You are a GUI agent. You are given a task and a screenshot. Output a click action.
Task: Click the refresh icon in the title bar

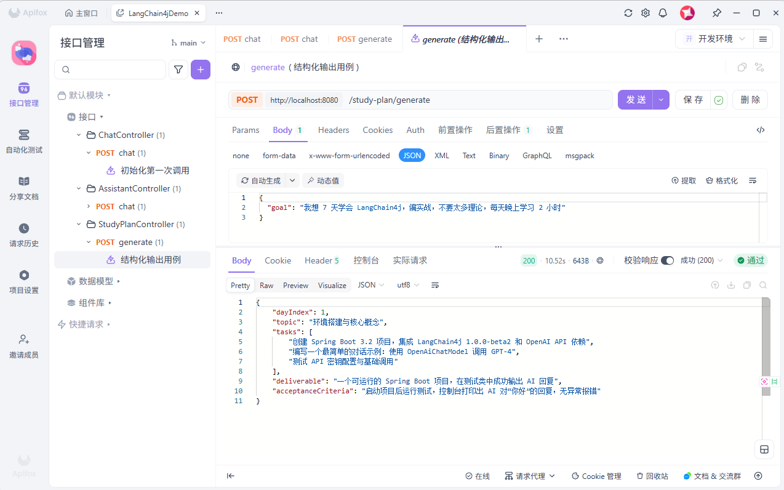(628, 13)
